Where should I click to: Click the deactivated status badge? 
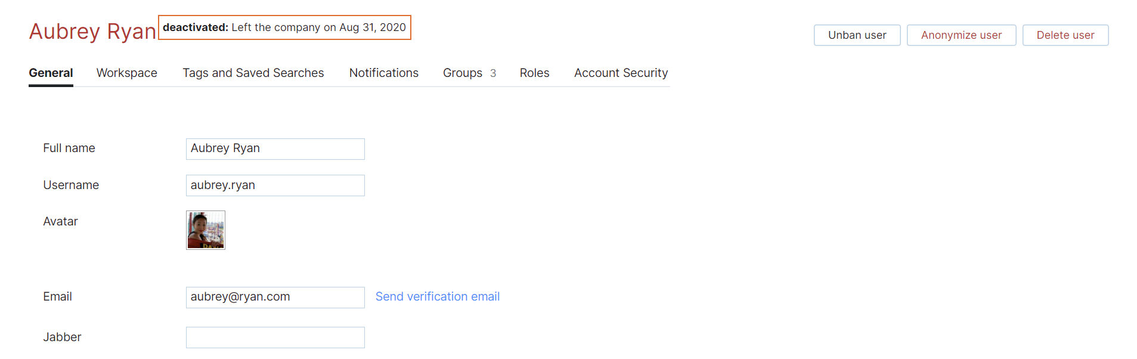[x=284, y=27]
